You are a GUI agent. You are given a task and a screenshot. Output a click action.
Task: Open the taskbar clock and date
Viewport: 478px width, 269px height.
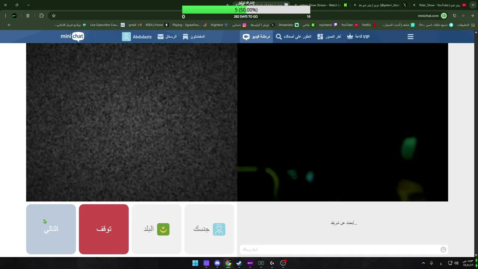[x=468, y=263]
